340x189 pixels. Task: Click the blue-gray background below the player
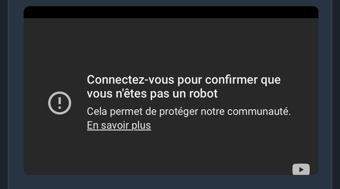click(x=171, y=182)
